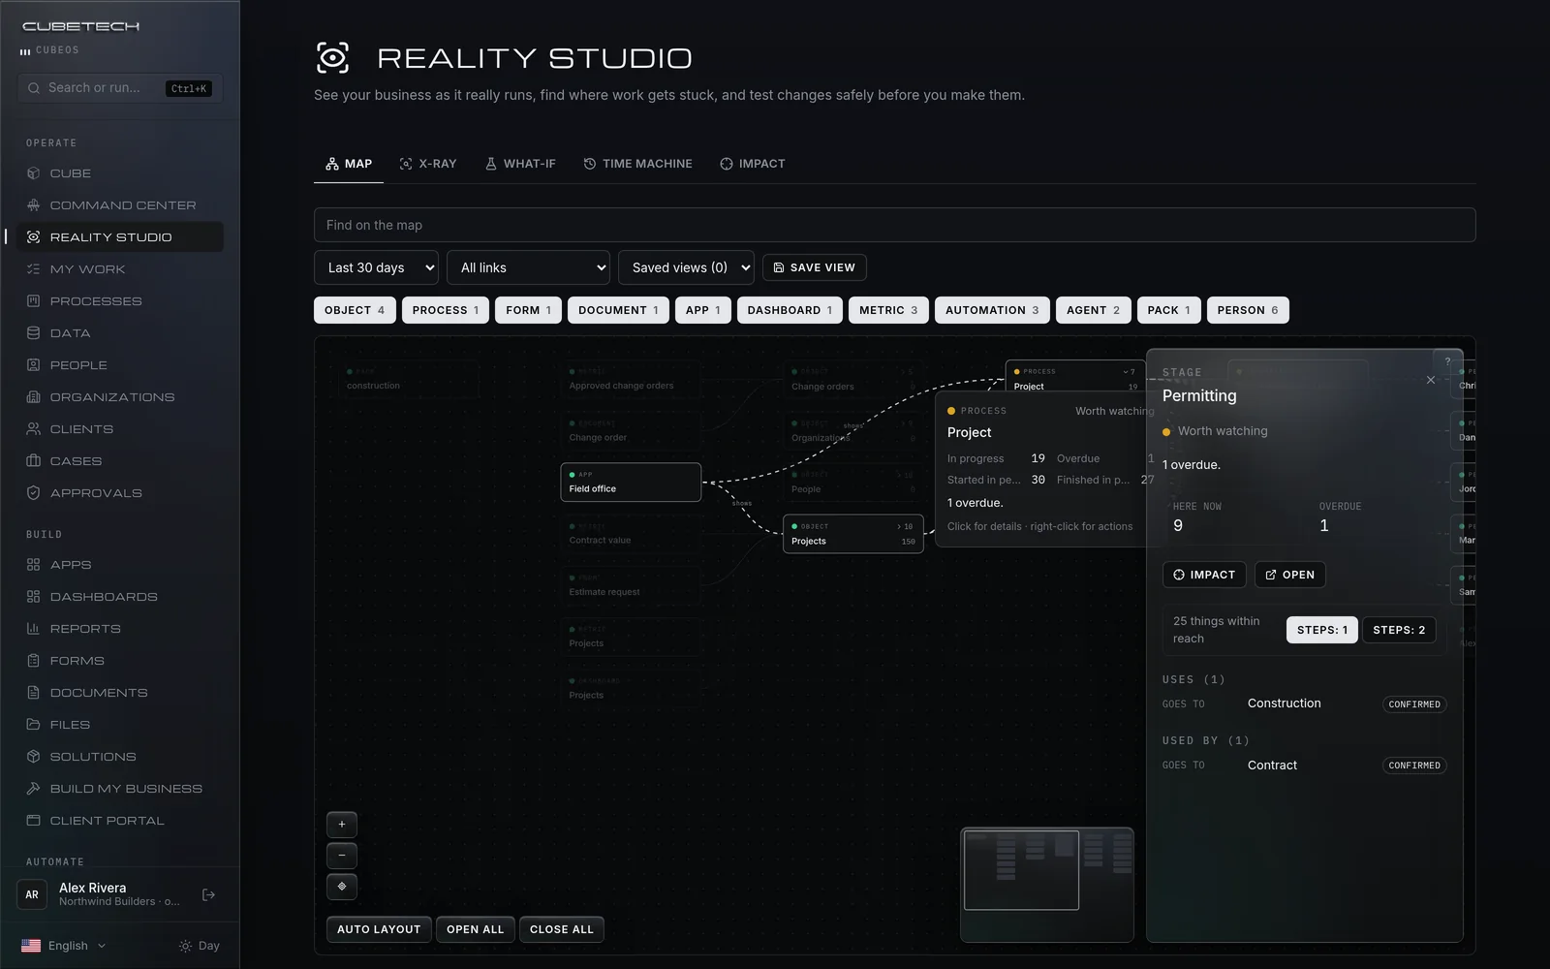This screenshot has width=1550, height=969.
Task: Set reach to STEPS: 2
Action: coord(1399,630)
